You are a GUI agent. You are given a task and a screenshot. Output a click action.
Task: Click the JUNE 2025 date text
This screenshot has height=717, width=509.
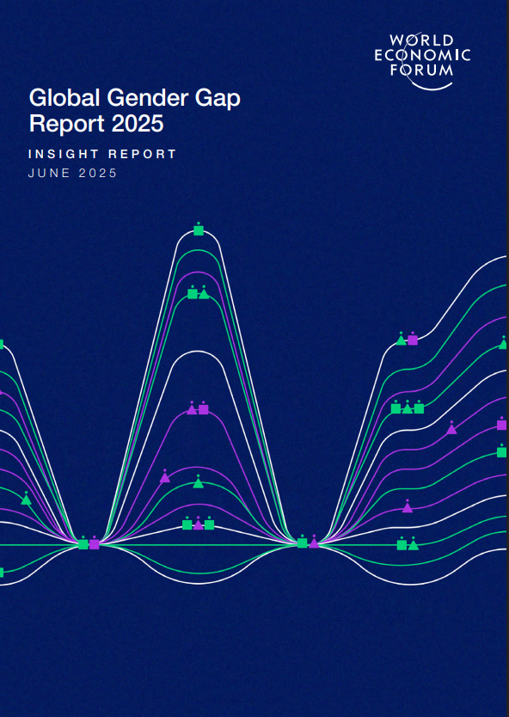[73, 173]
